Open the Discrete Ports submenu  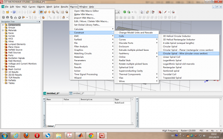137,43
